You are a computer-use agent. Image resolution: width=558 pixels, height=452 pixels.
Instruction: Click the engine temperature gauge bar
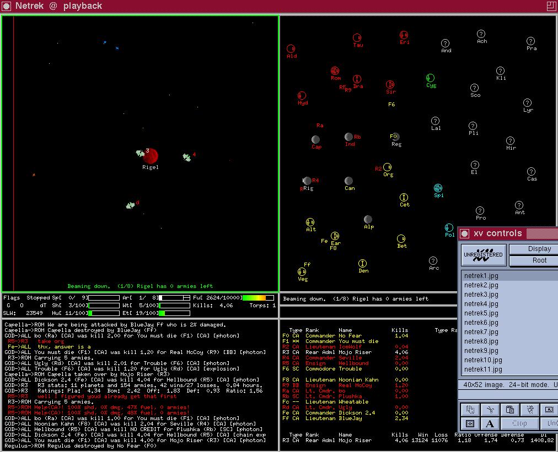tap(174, 313)
